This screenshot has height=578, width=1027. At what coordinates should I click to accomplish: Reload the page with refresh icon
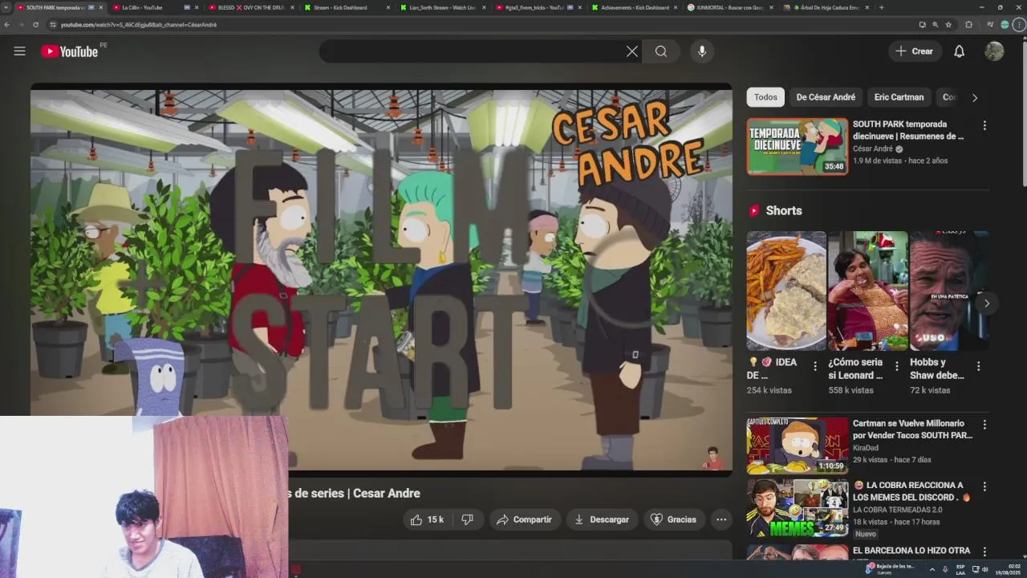tap(35, 25)
